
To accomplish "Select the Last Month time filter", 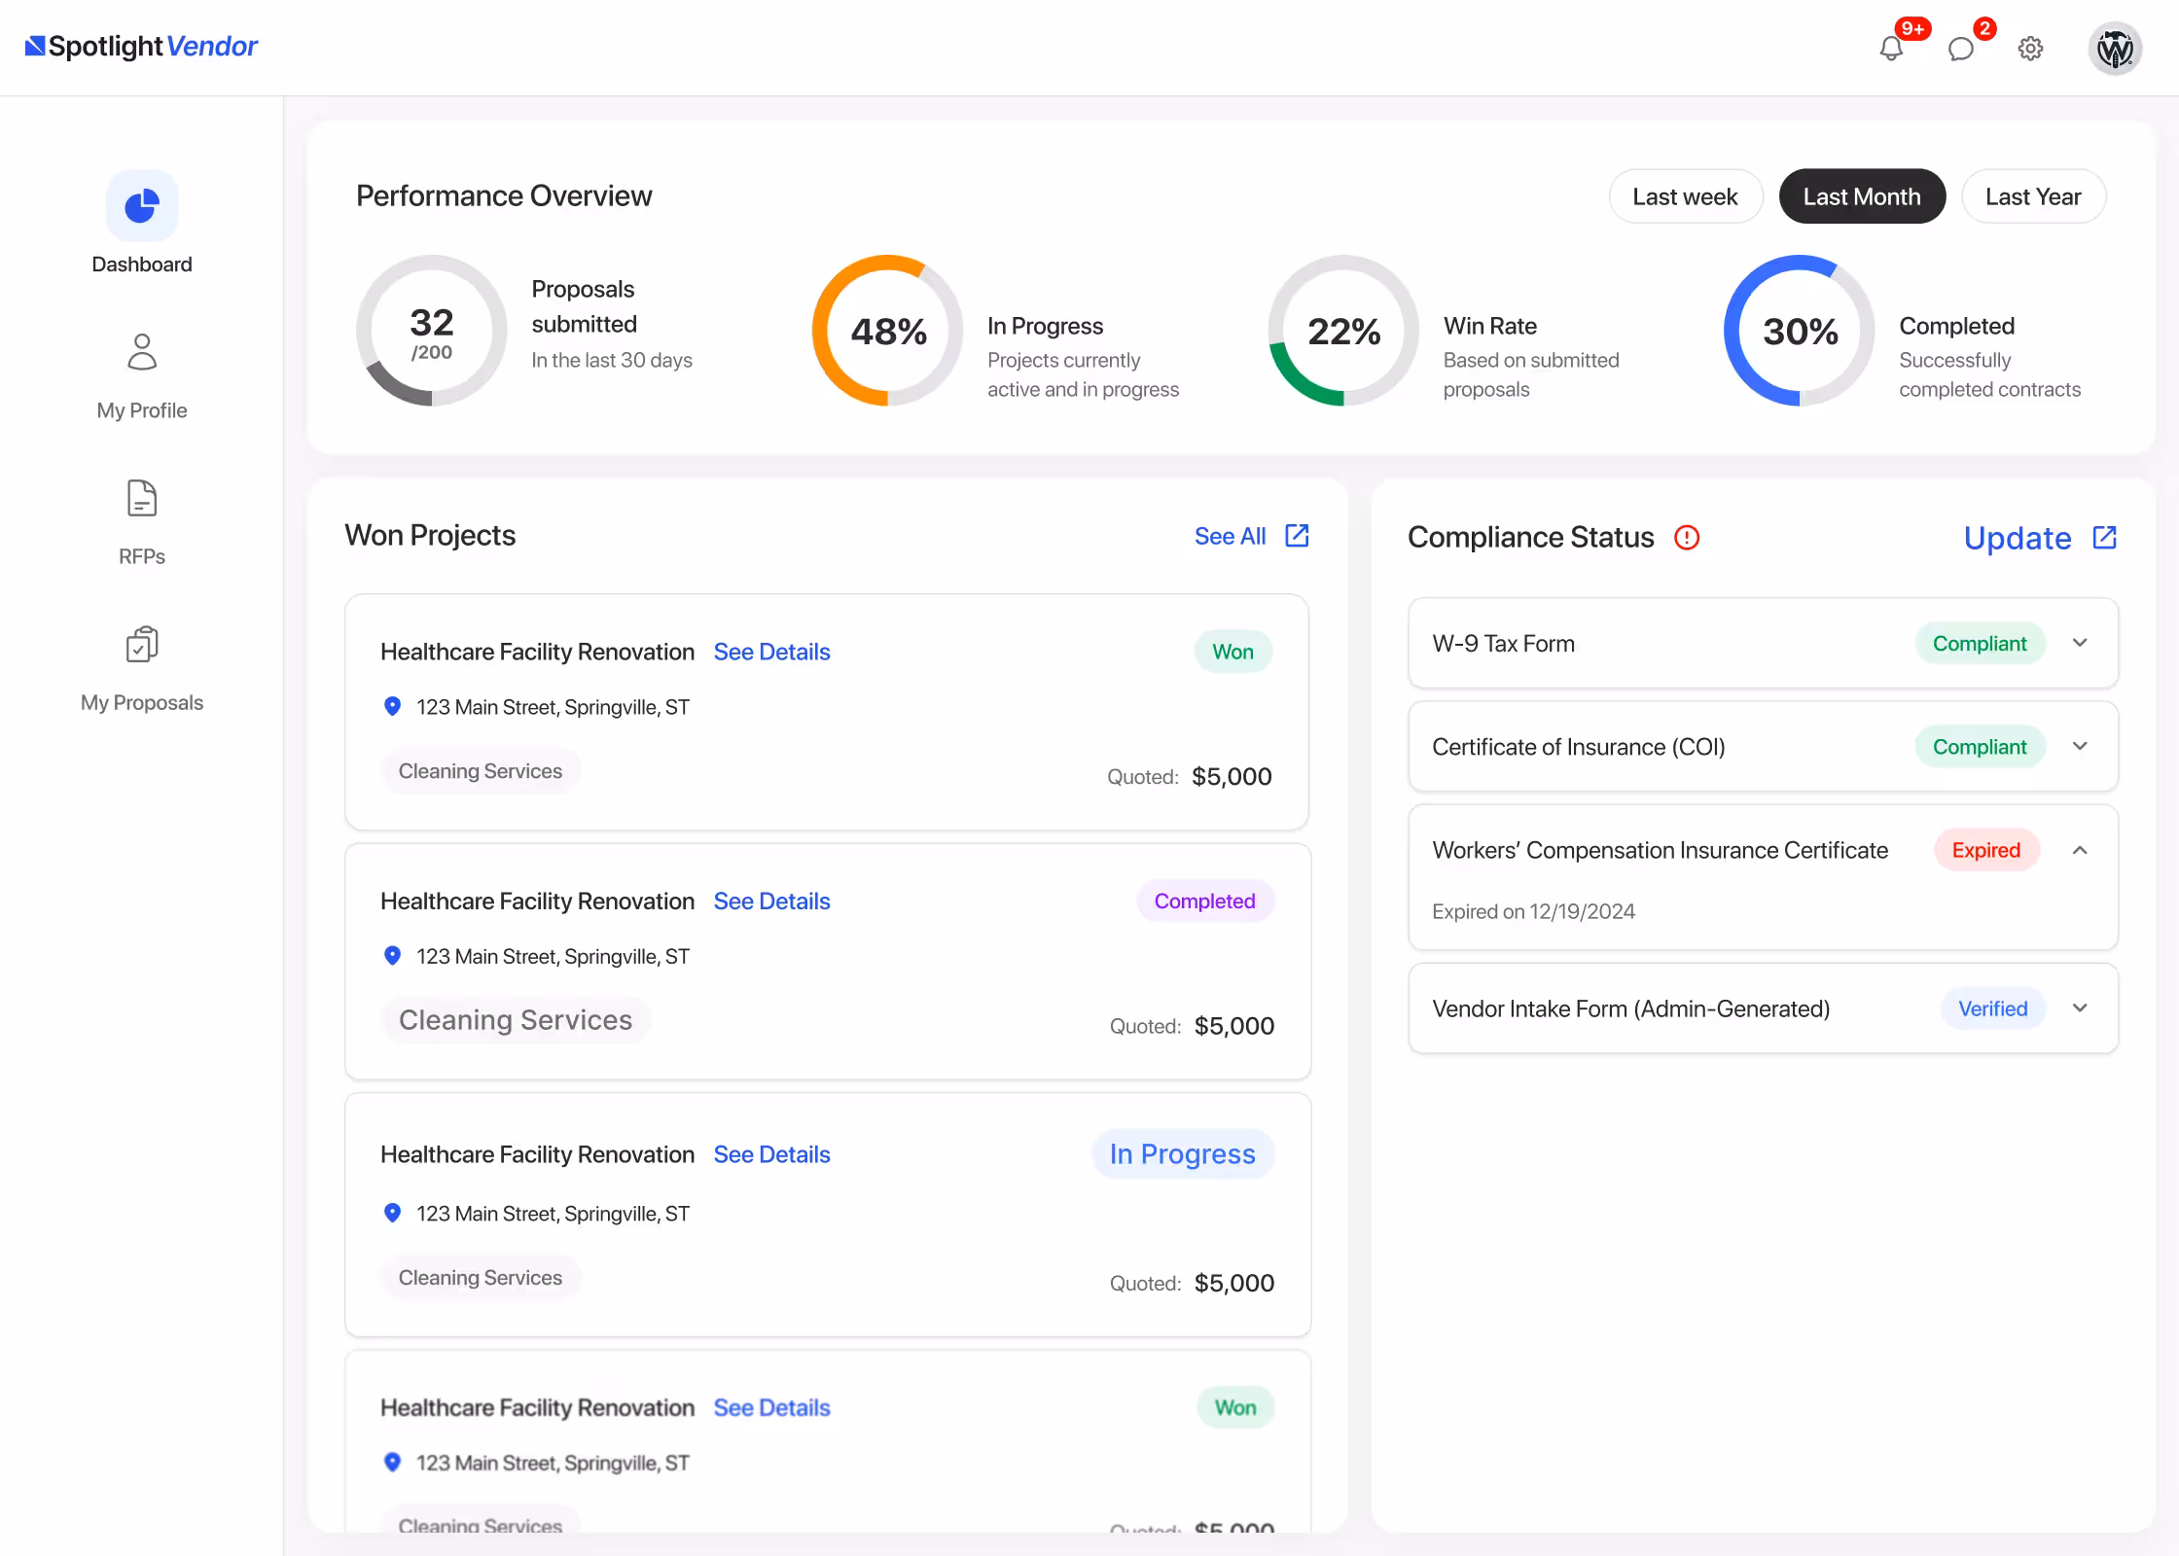I will (x=1861, y=196).
